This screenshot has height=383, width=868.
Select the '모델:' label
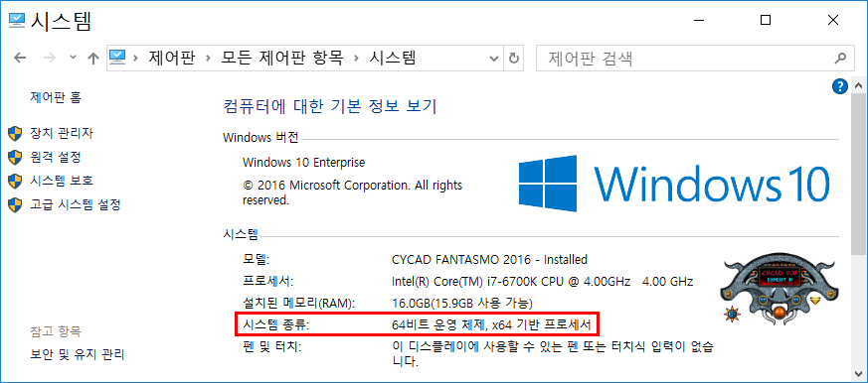(x=256, y=259)
